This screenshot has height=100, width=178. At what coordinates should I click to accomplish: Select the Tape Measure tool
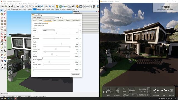(2, 44)
